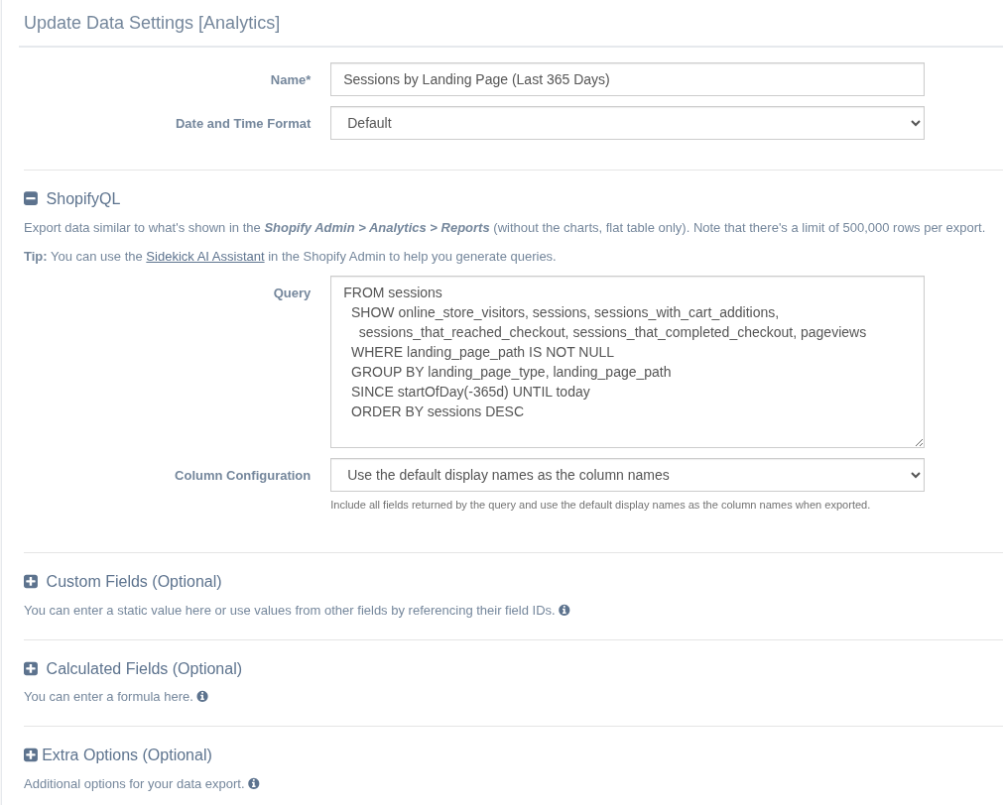Open the Sidekick AI Assistant link
Viewport: 1003px width, 805px height.
click(205, 257)
